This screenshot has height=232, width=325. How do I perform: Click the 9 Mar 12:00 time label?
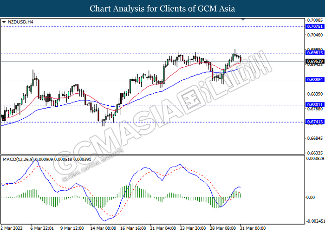72,228
